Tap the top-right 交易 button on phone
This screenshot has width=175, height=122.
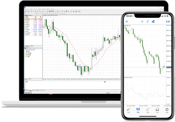point(168,22)
